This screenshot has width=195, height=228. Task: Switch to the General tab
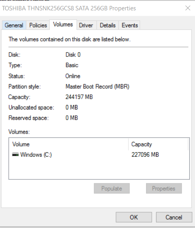[x=14, y=25]
